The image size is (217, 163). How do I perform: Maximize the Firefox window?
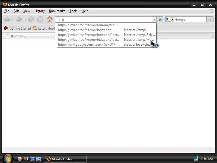click(x=202, y=5)
